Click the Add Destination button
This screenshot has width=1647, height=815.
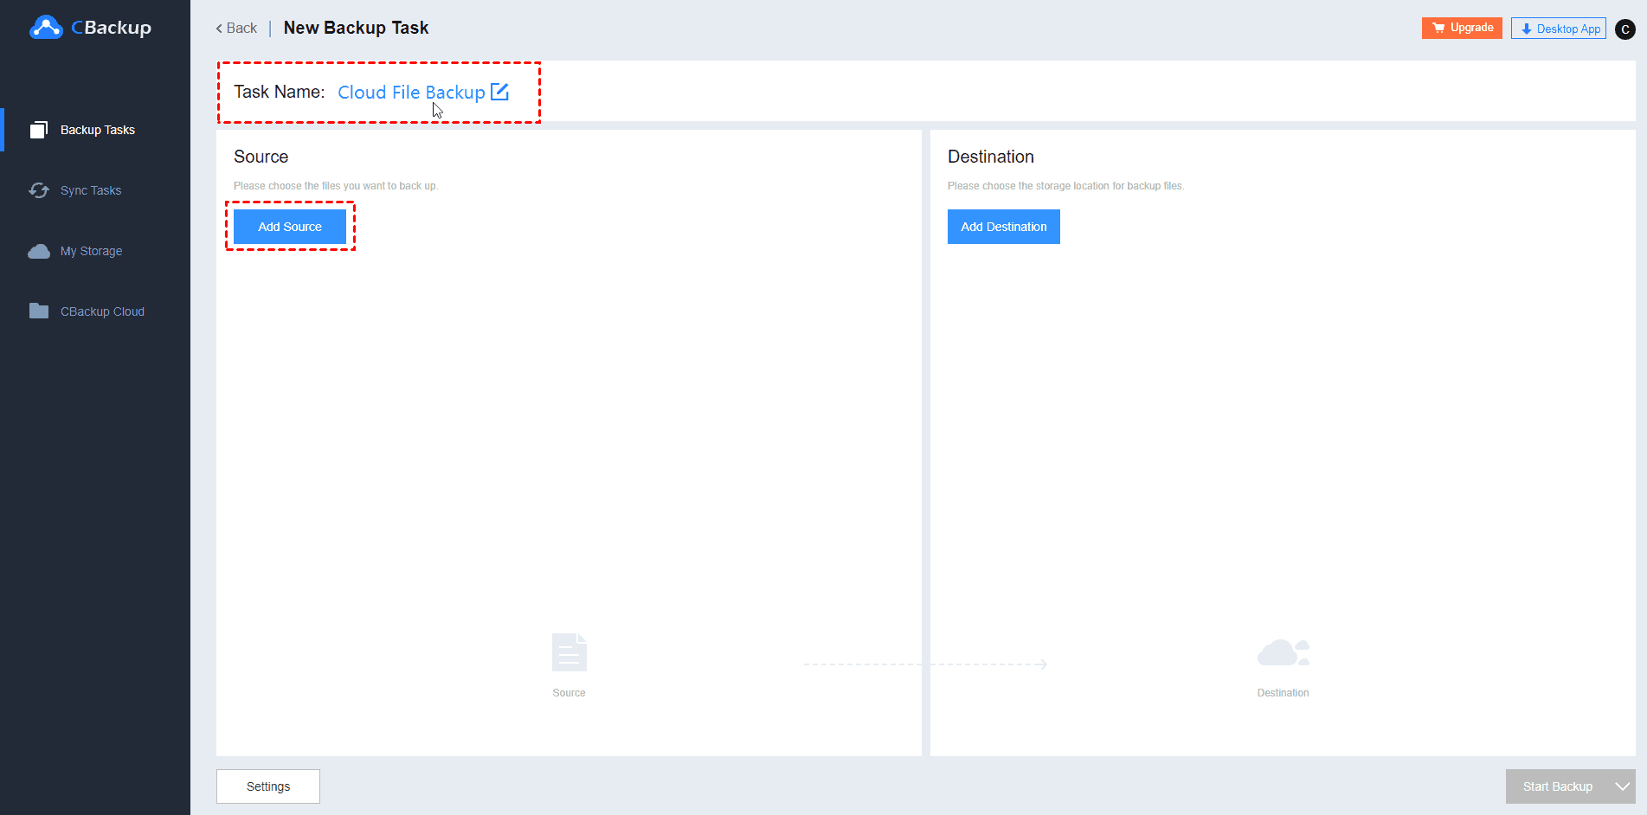[1003, 226]
